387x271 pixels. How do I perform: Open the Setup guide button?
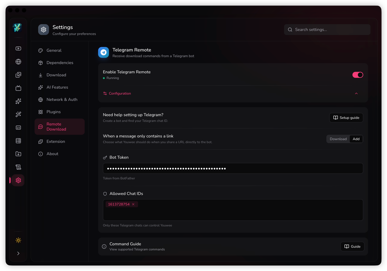(x=346, y=118)
